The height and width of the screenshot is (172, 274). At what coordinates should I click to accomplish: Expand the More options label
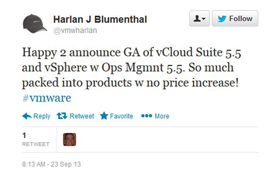pyautogui.click(x=162, y=116)
